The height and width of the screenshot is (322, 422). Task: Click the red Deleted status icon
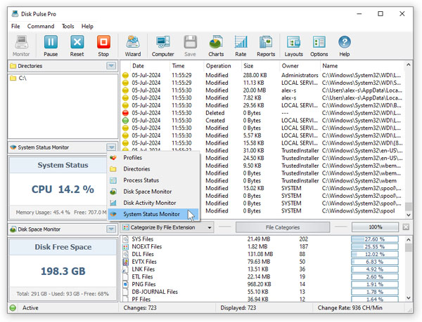125,113
